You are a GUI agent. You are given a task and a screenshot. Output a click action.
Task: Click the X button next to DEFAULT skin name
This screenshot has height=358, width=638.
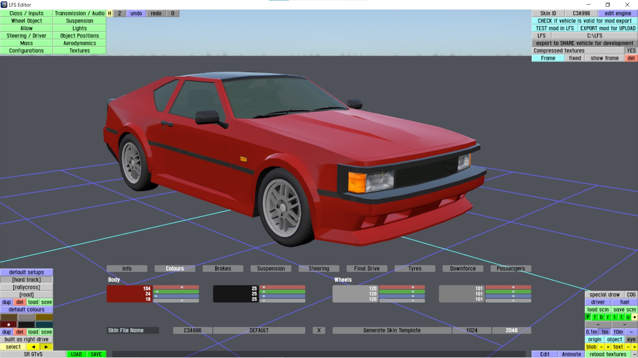coord(319,330)
